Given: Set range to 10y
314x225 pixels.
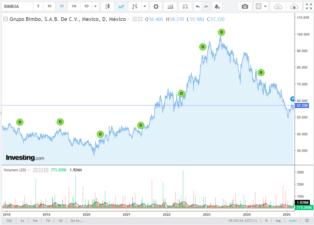Looking at the screenshot, I should (x=9, y=221).
